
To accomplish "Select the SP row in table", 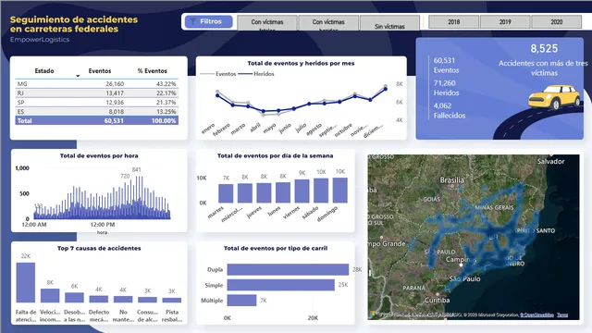I will click(x=96, y=103).
